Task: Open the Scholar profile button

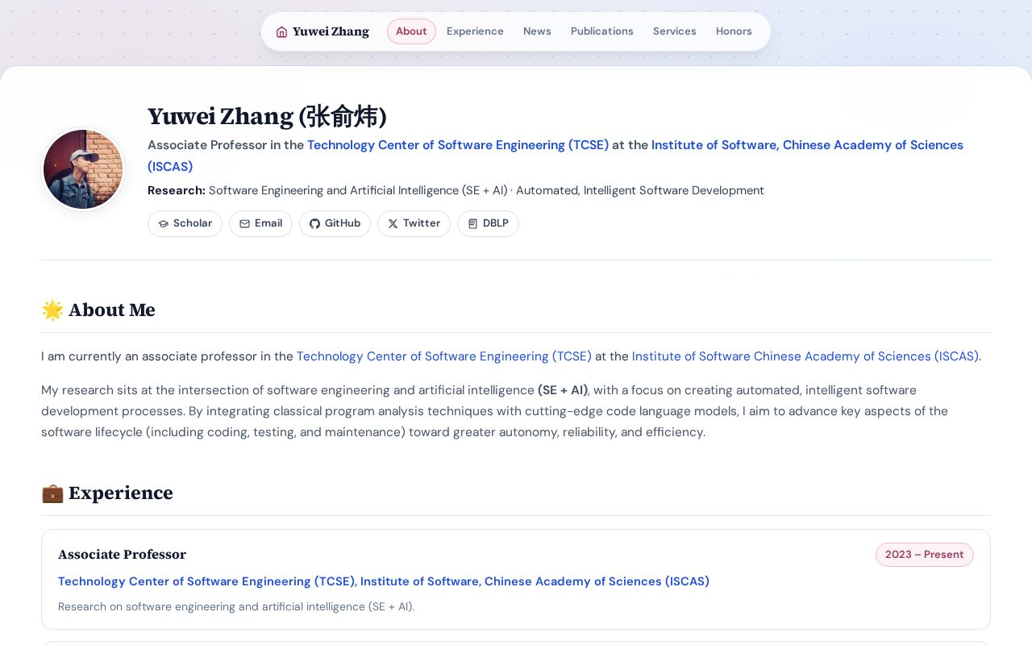Action: 185,223
